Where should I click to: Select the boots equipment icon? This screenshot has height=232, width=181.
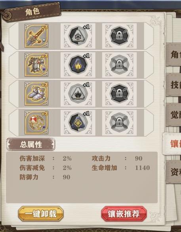[36, 94]
